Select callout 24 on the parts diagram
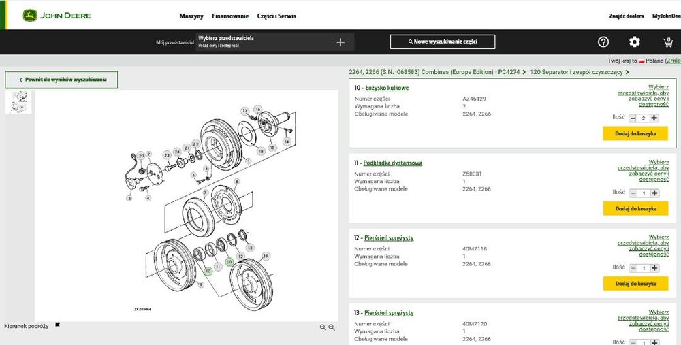 tap(177, 152)
